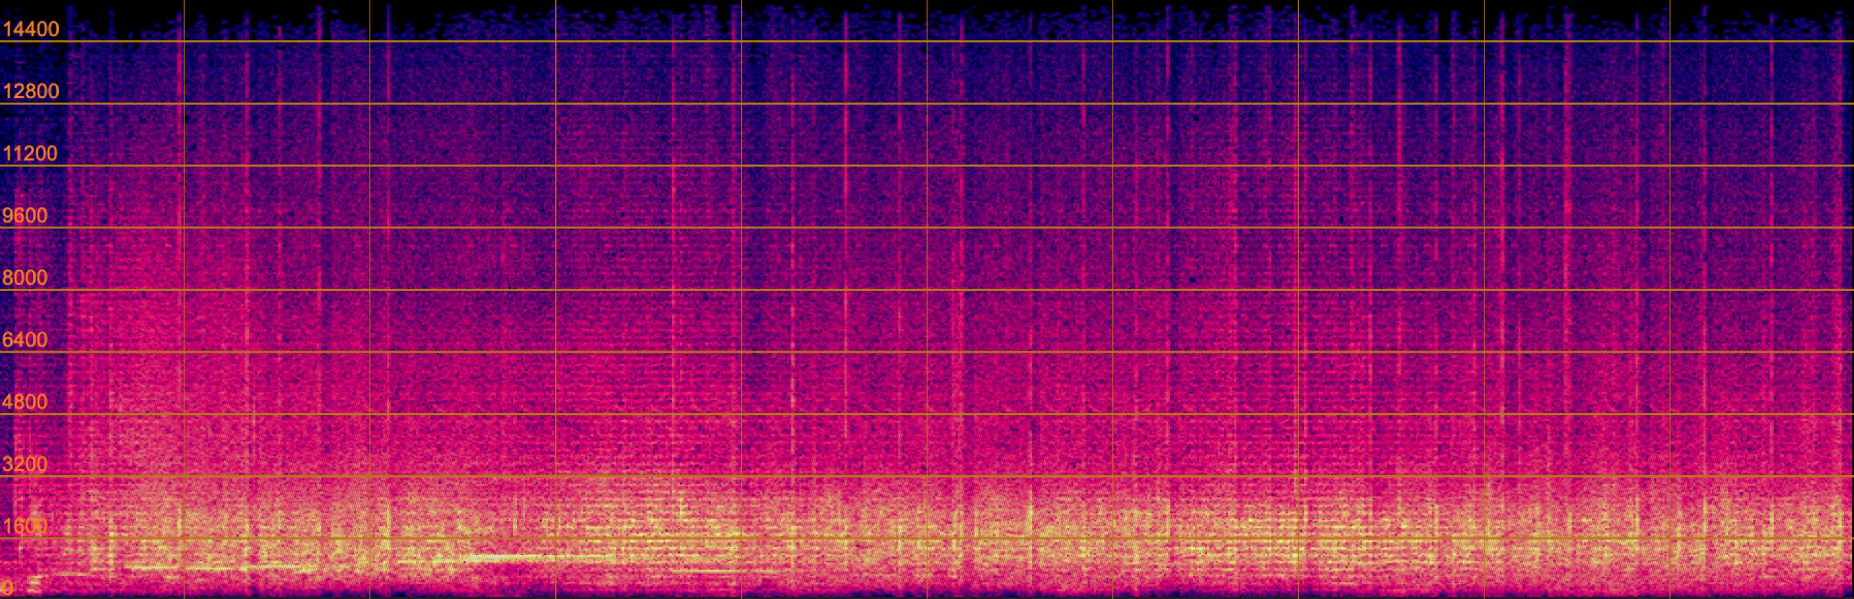Click the 4800 Hz frequency axis label
This screenshot has width=1854, height=599.
[25, 401]
